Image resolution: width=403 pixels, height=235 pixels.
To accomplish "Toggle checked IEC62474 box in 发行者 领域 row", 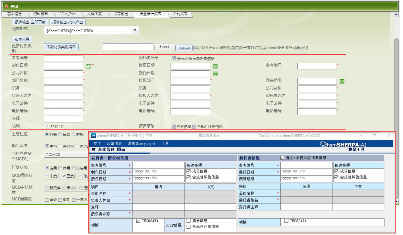I will [x=138, y=221].
